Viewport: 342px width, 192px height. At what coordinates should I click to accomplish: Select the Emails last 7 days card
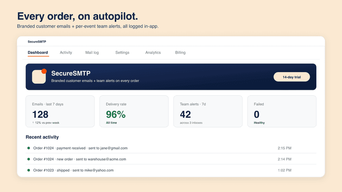60,111
